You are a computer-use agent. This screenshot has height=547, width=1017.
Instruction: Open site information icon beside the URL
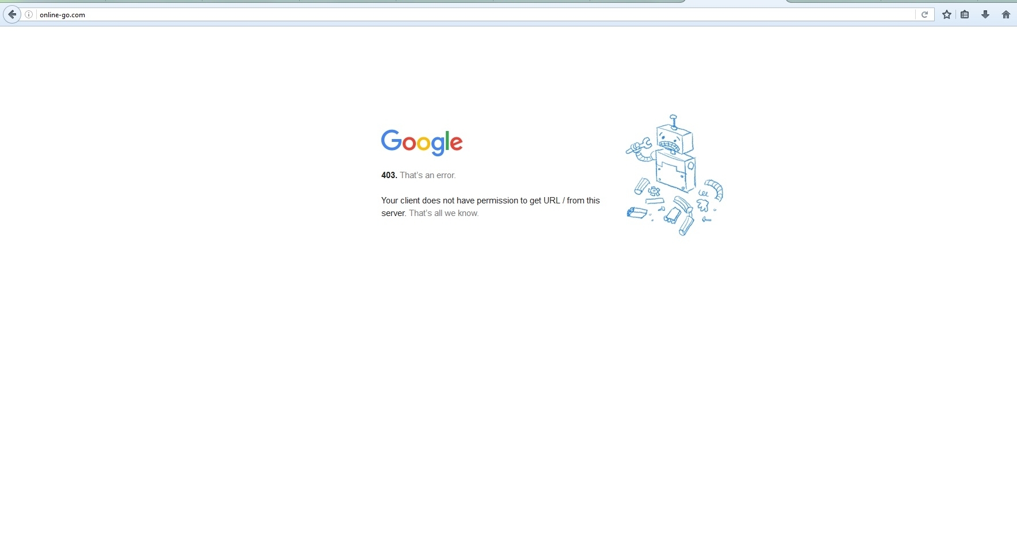(x=29, y=14)
